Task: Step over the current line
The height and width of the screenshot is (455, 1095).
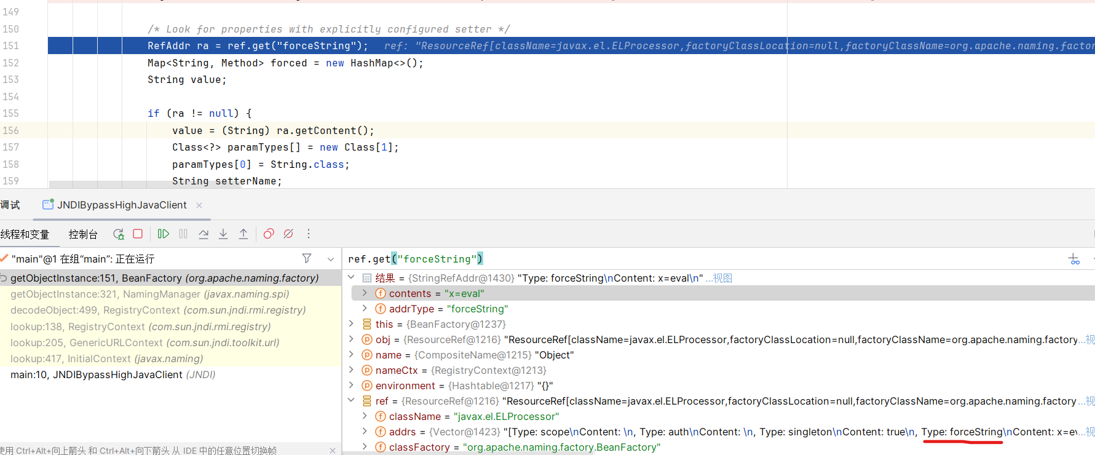Action: click(204, 234)
